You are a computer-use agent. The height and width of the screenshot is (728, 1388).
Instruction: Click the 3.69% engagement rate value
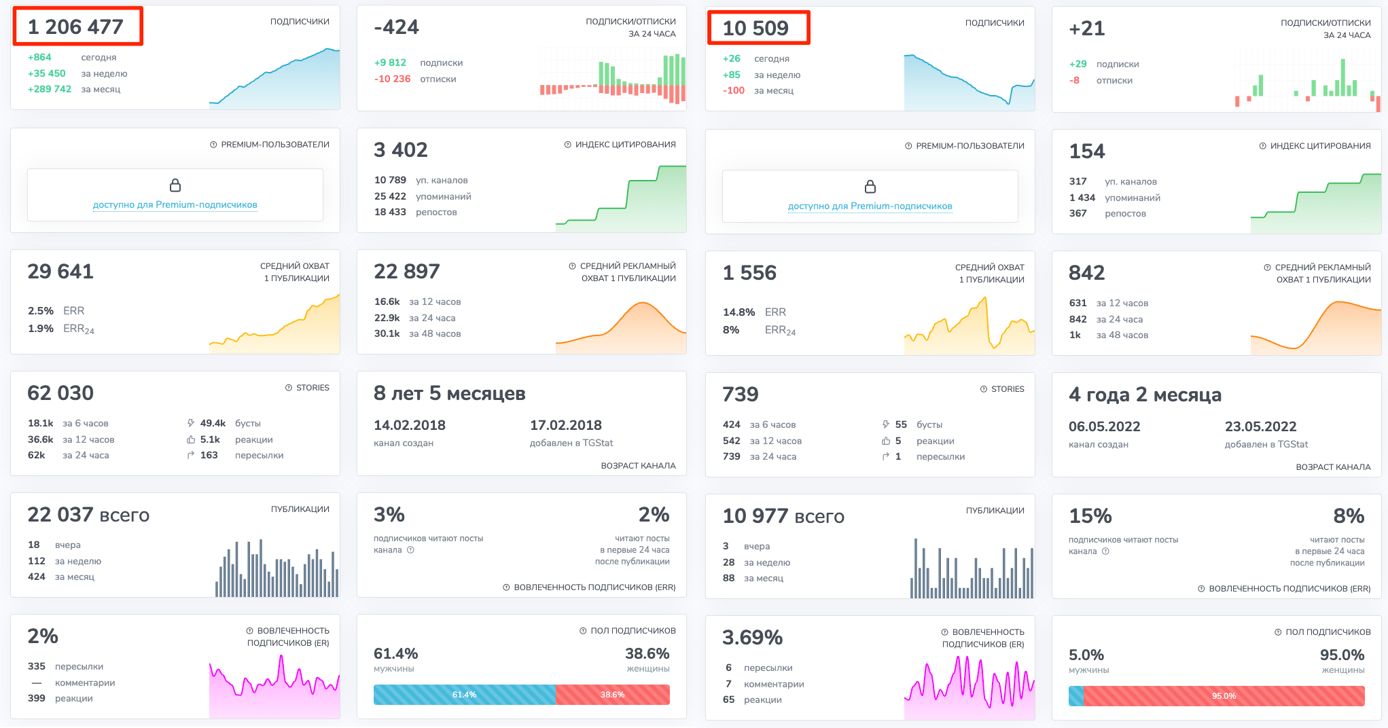(x=753, y=638)
